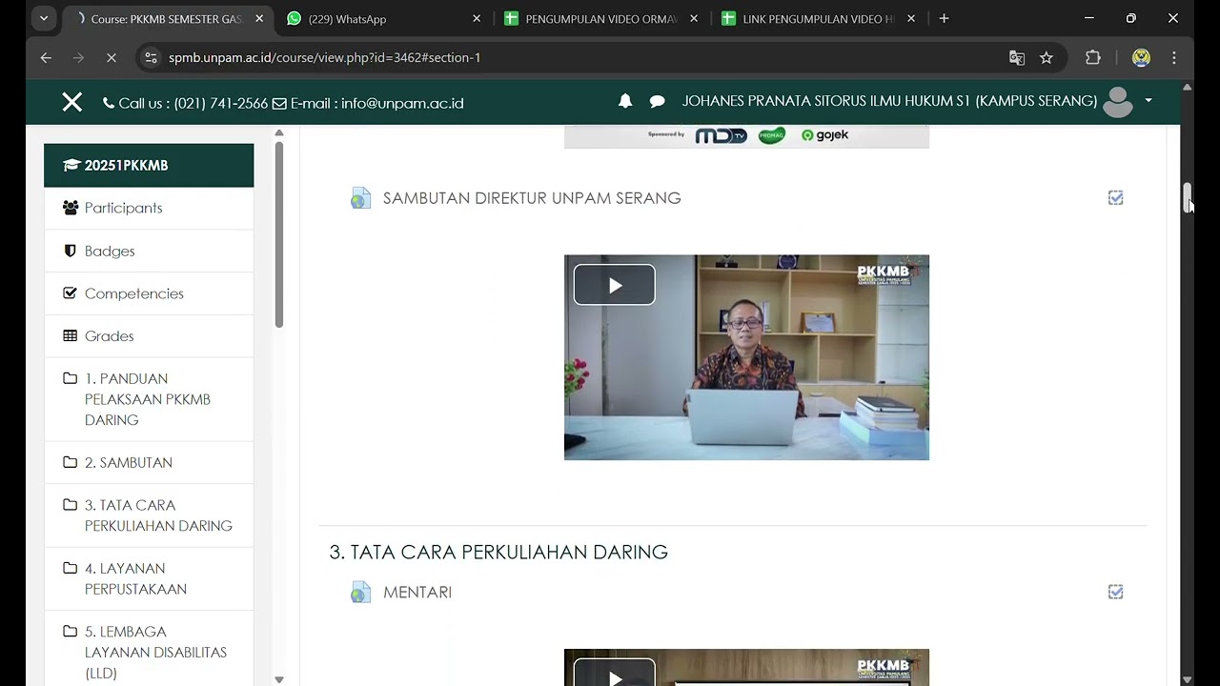Open the Chrome three-dot menu
Image resolution: width=1220 pixels, height=686 pixels.
1174,57
